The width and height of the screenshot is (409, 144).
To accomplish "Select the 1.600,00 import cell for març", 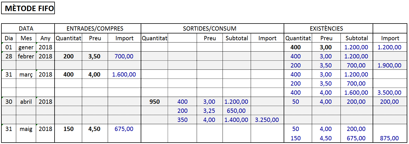I will point(124,74).
